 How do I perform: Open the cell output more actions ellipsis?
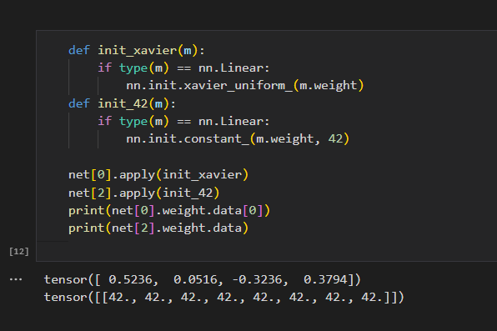point(16,279)
